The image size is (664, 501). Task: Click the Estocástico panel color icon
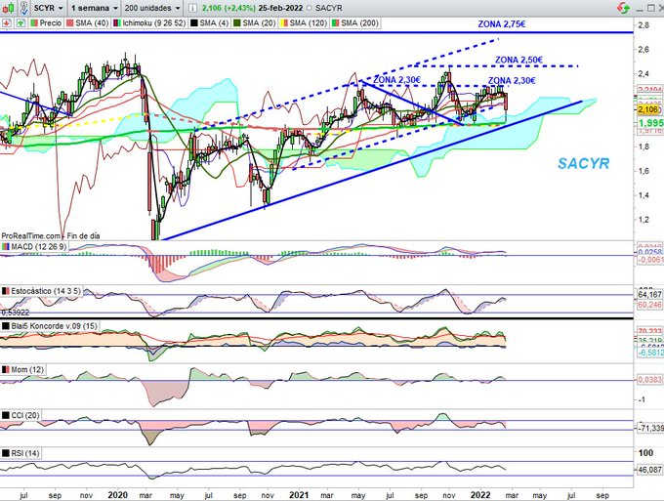pyautogui.click(x=6, y=291)
